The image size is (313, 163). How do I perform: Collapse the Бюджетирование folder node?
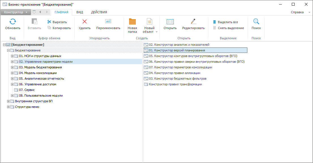point(8,50)
